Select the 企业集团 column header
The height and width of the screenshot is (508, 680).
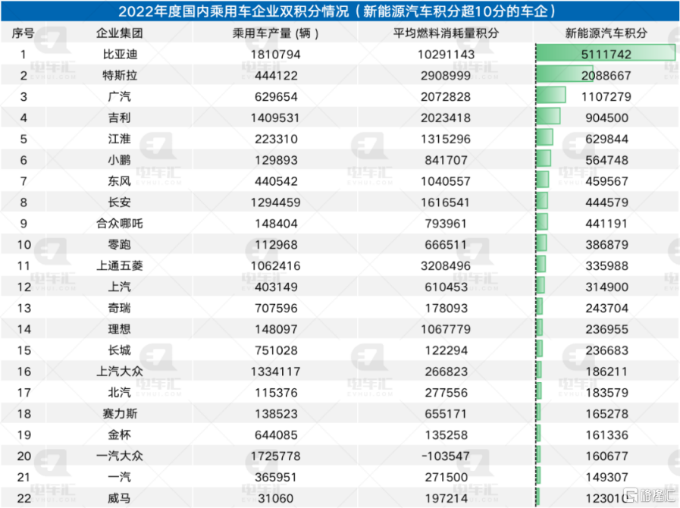click(119, 33)
